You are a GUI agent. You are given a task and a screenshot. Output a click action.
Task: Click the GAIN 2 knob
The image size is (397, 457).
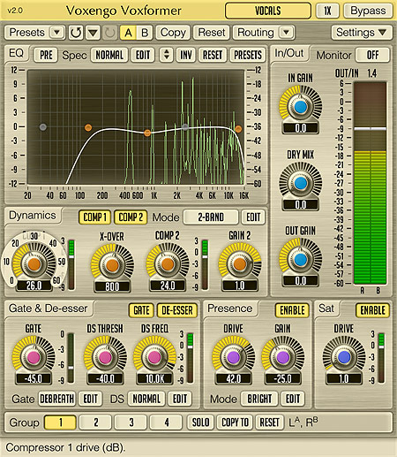coord(240,263)
